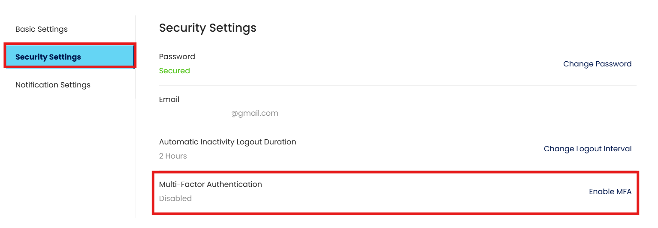
Task: Select the @gmail.com email address text
Action: 255,114
